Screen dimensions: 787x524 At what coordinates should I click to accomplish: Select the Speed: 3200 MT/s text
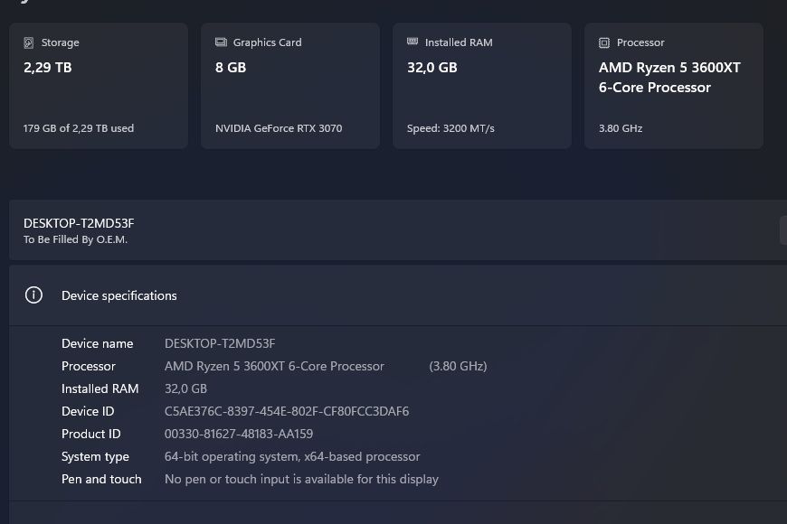450,128
